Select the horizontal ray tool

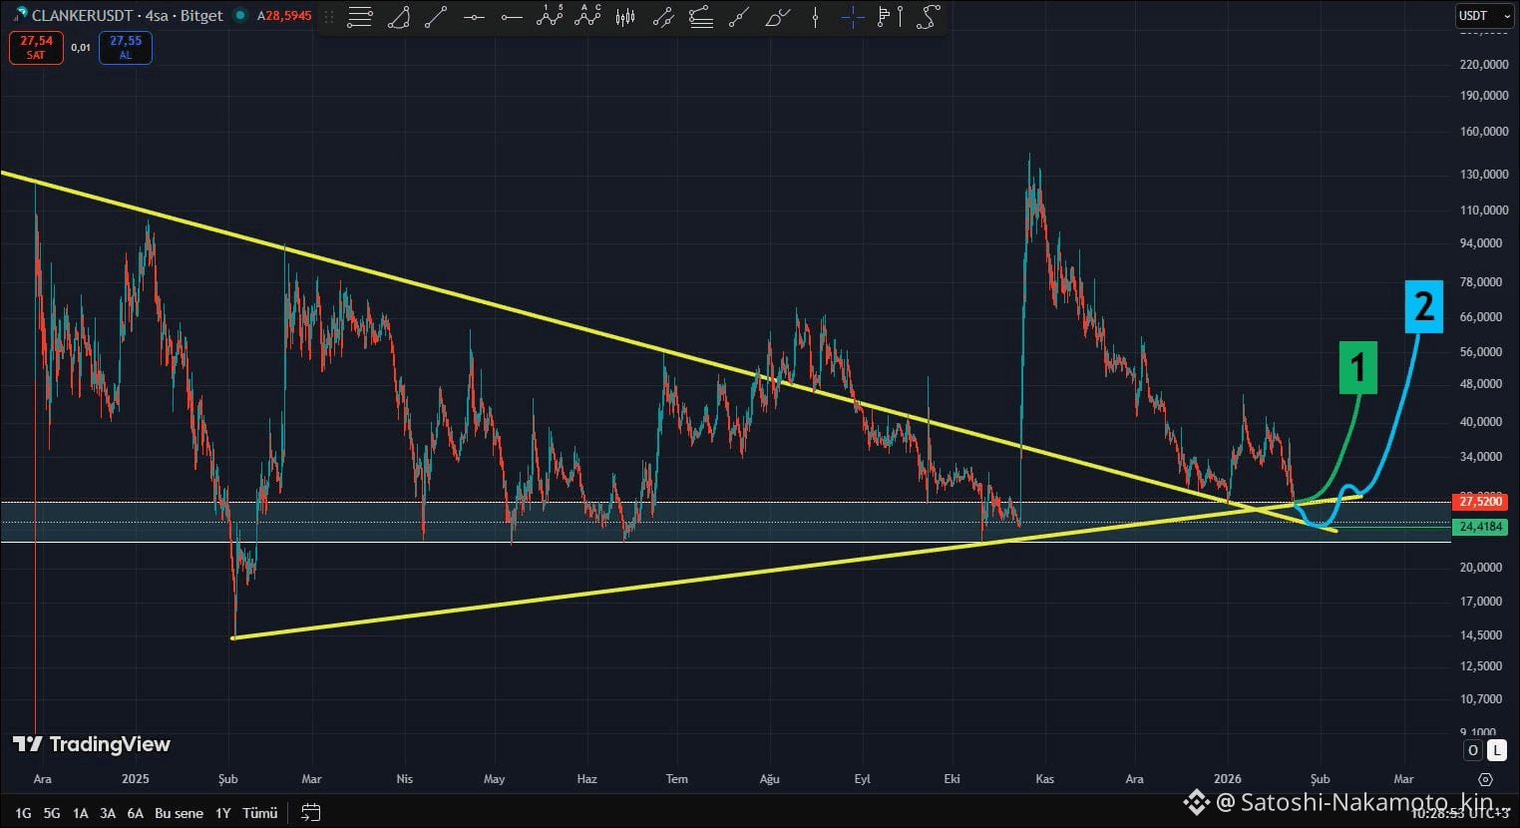coord(512,17)
